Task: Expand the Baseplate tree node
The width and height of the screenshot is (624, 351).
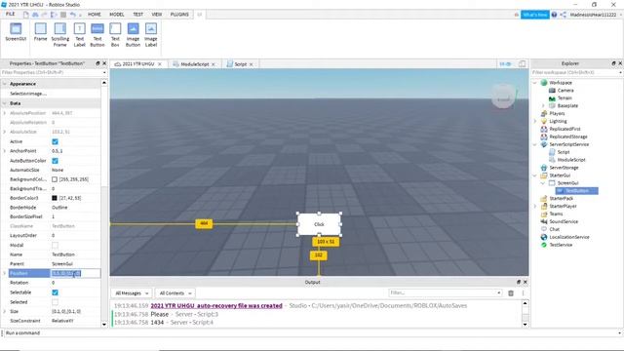Action: tap(543, 106)
